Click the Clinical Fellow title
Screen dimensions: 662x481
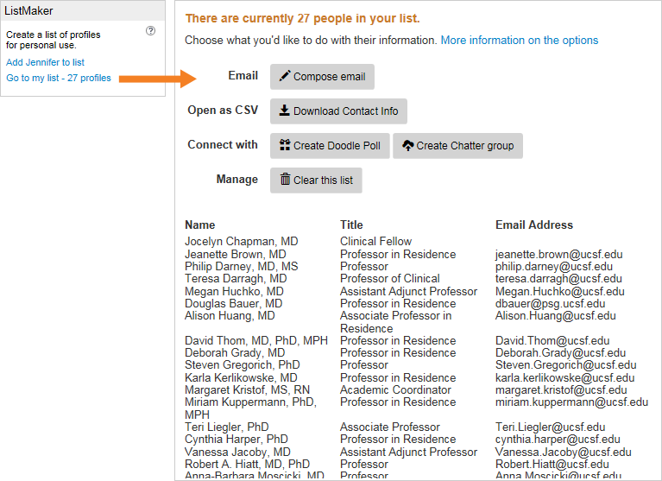click(375, 241)
